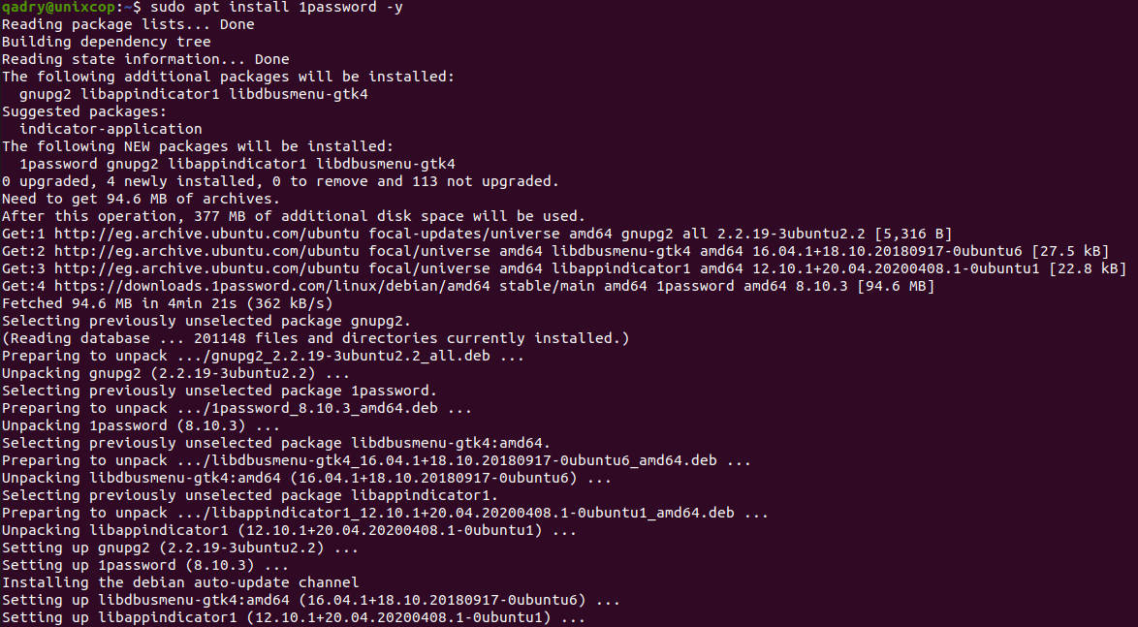The width and height of the screenshot is (1138, 627).
Task: Click the eg.archive.ubuntu.com URL in the Get:3 line
Action: click(x=206, y=268)
